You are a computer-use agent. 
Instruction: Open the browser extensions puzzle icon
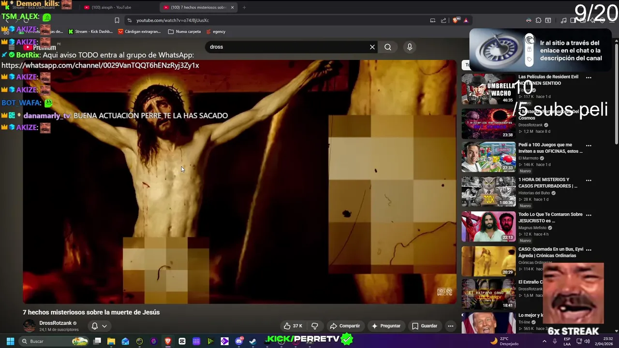(539, 20)
